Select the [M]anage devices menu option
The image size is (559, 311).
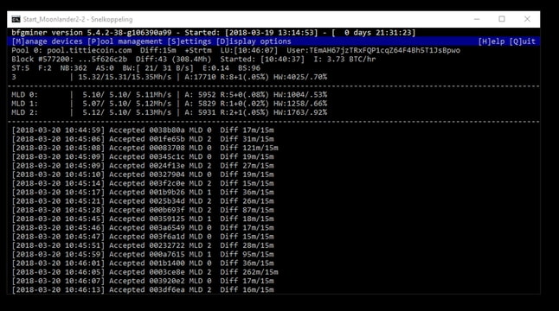[47, 41]
